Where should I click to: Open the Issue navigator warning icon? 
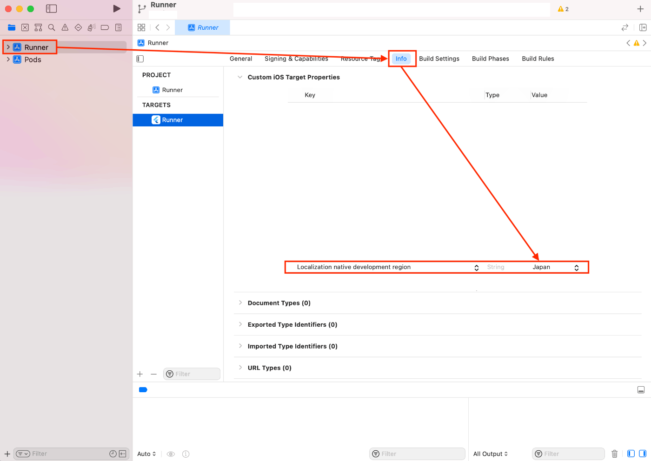(65, 28)
